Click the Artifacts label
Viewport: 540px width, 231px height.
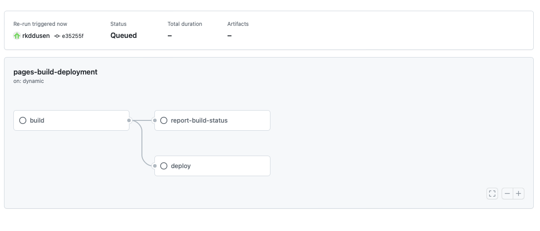tap(238, 24)
